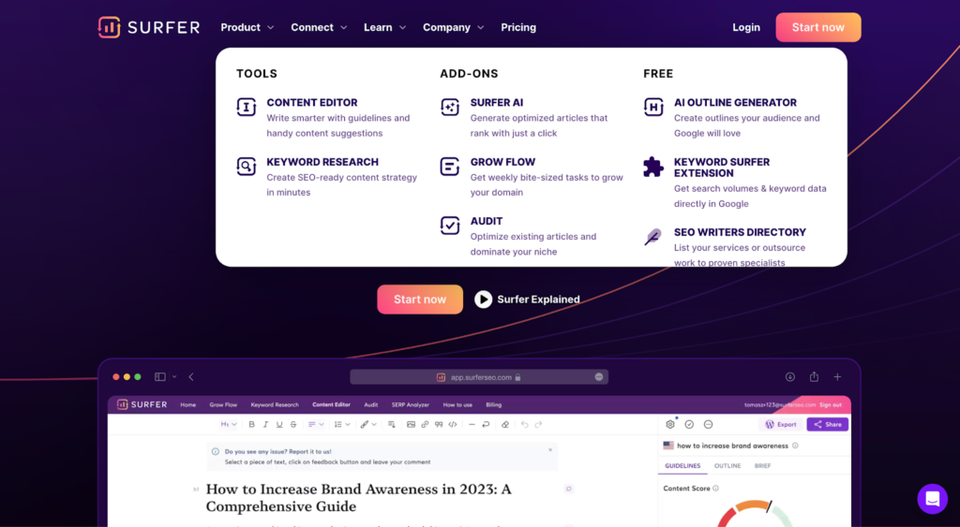
Task: Open a new tab with the plus icon
Action: tap(837, 377)
